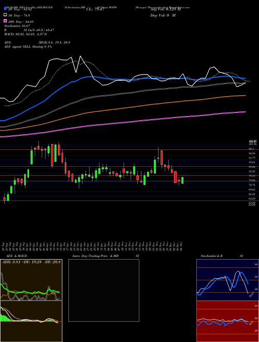Click the blue 20 Day legend swatch
The height and width of the screenshot is (342, 259).
coord(5,9)
